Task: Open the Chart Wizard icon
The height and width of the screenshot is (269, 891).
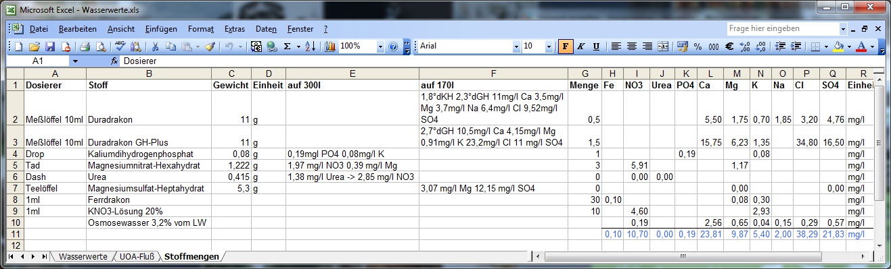Action: (x=330, y=47)
